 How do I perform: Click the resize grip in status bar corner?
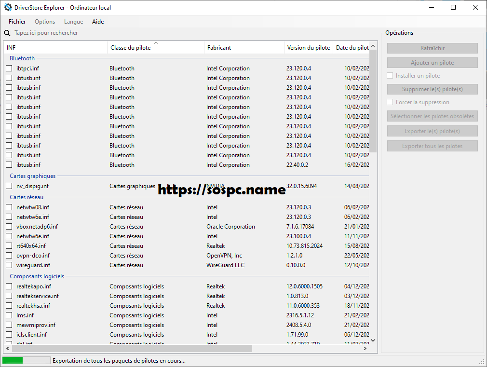click(482, 361)
